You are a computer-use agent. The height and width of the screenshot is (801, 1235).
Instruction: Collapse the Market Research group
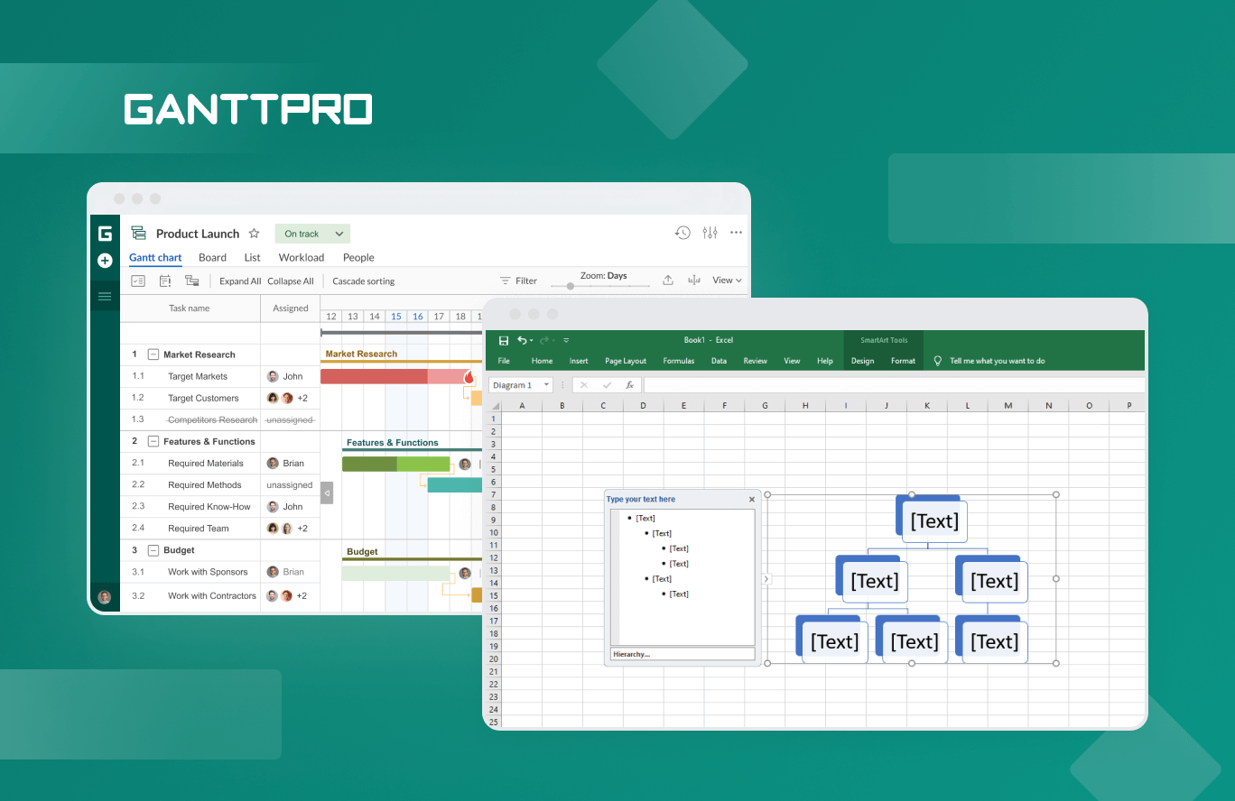(x=153, y=354)
